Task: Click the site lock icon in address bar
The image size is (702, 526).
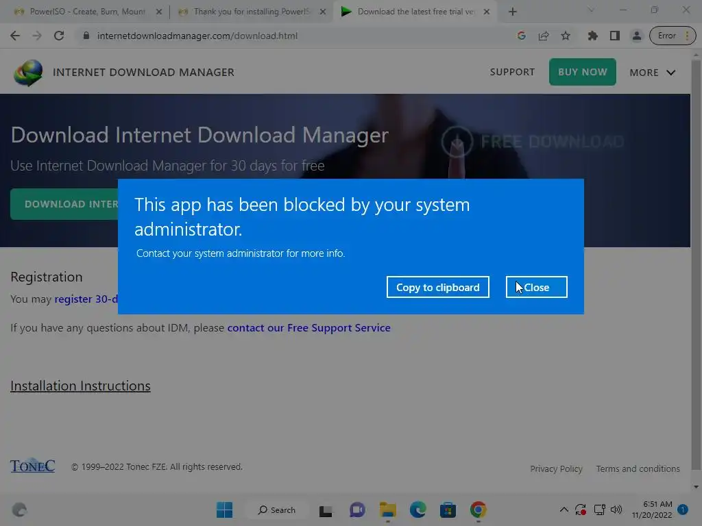Action: tap(86, 36)
